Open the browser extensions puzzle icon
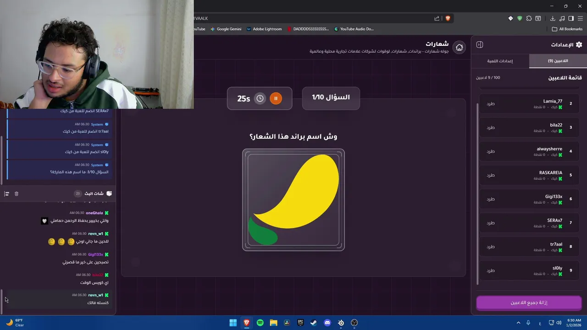This screenshot has width=587, height=330. tap(529, 18)
